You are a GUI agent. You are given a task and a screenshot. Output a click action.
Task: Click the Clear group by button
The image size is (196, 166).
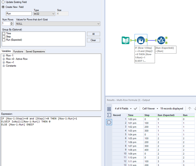[93, 40]
